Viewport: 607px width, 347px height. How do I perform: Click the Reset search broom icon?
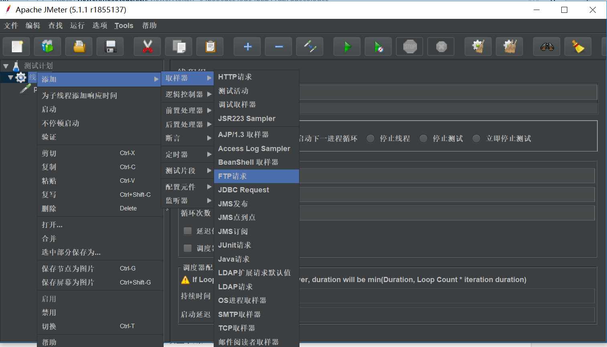[578, 47]
